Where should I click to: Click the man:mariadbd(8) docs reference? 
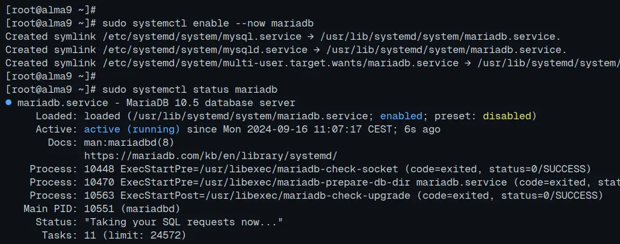(x=129, y=143)
